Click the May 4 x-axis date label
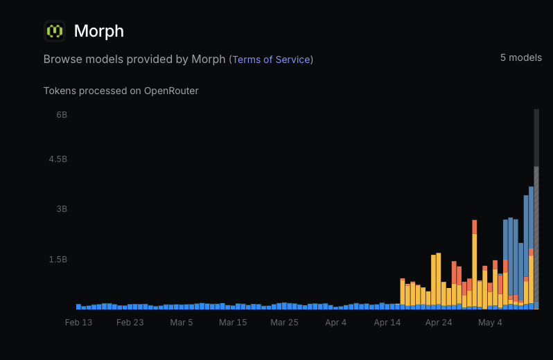The width and height of the screenshot is (553, 360). [490, 323]
